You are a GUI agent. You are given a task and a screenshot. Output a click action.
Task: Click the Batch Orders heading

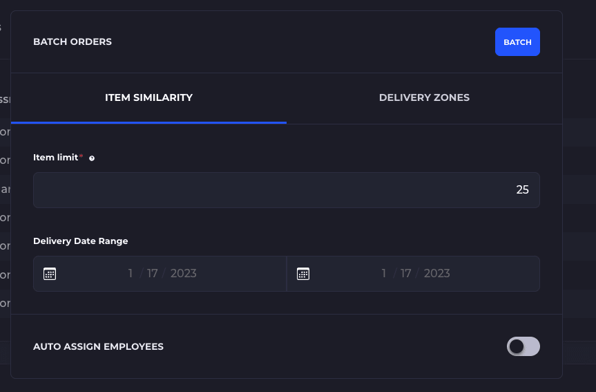pyautogui.click(x=73, y=42)
